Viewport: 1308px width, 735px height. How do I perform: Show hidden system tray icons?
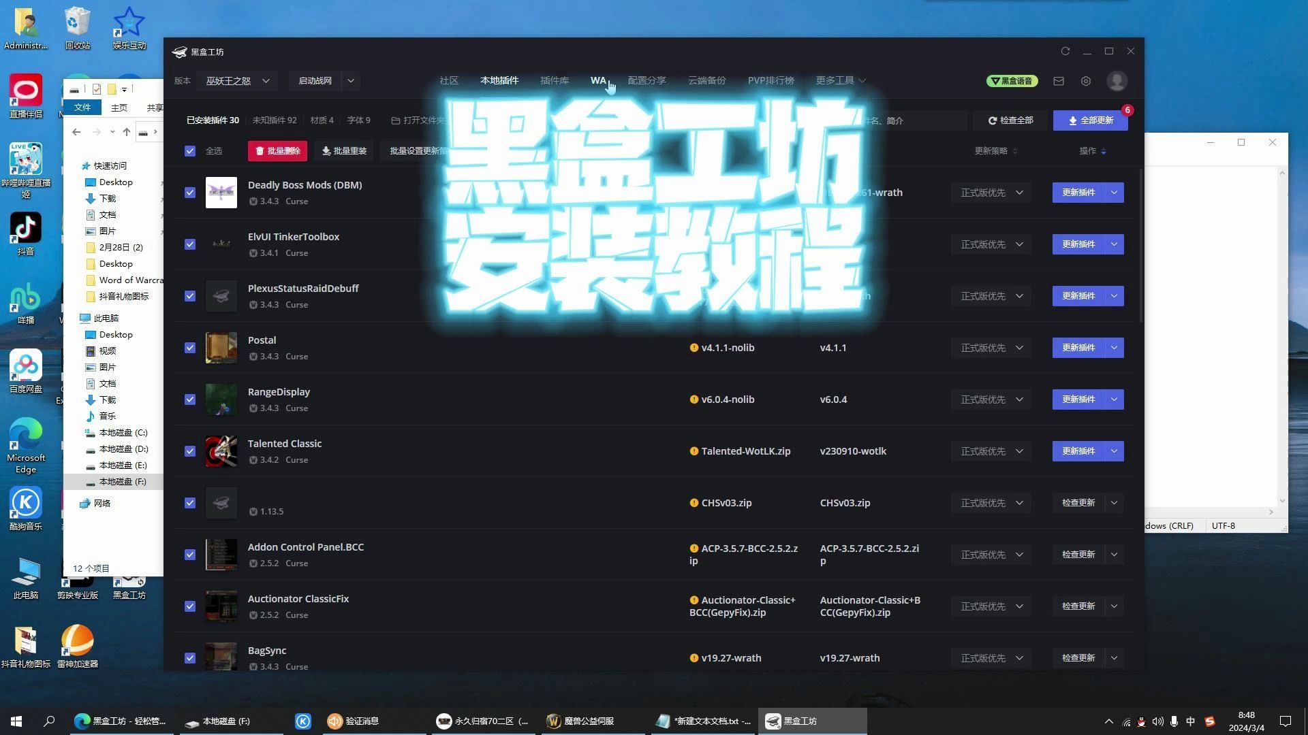[1108, 721]
